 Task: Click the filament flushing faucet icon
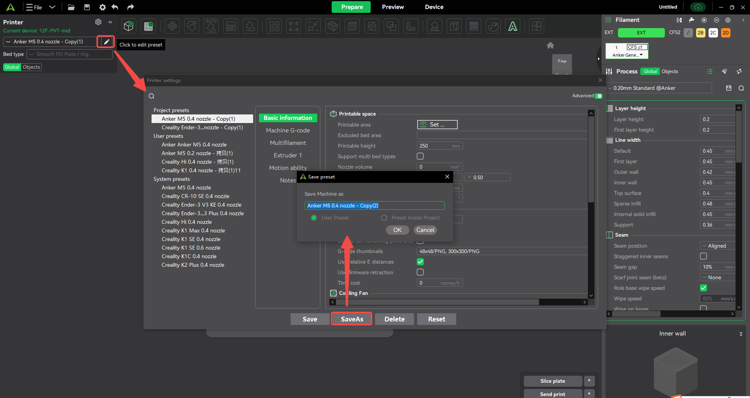click(x=691, y=20)
